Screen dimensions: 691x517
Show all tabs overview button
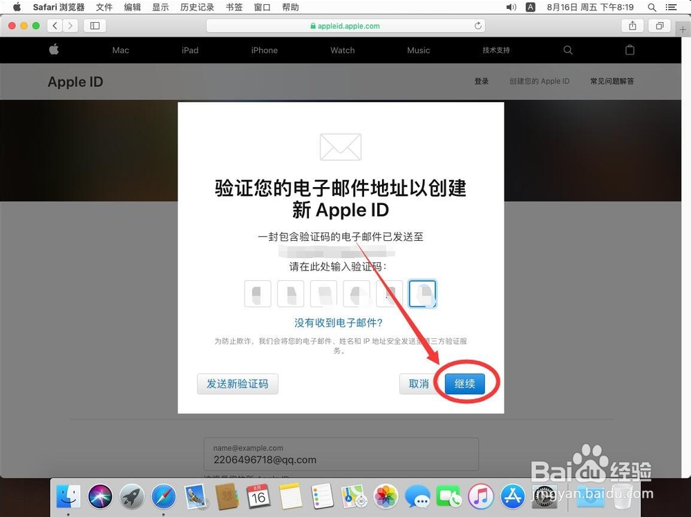659,26
